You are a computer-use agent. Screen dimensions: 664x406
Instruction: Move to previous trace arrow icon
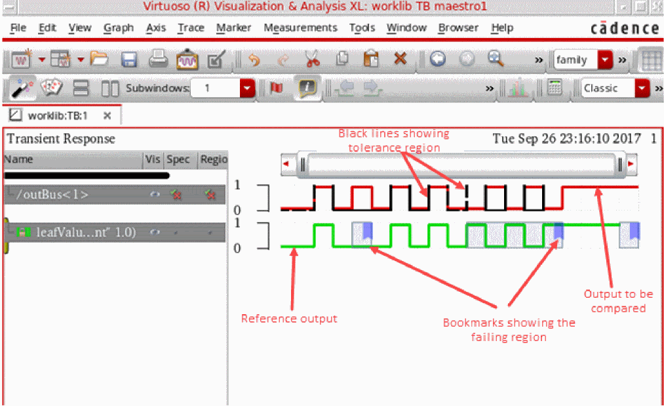345,88
